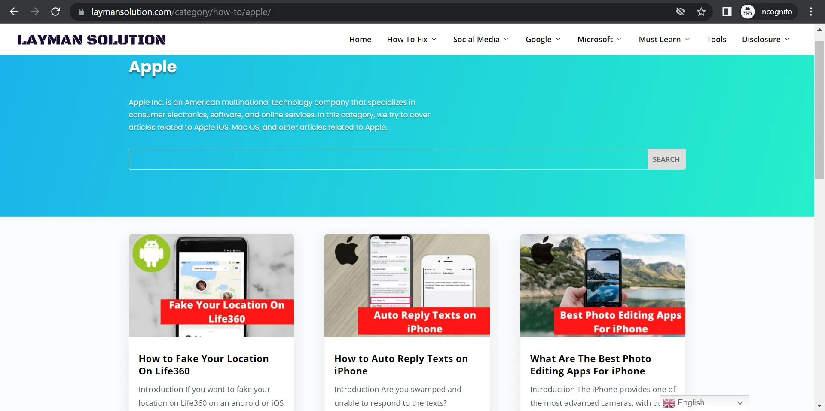Click the crossed-out eye tracking-protection icon
This screenshot has width=825, height=411.
(x=681, y=12)
